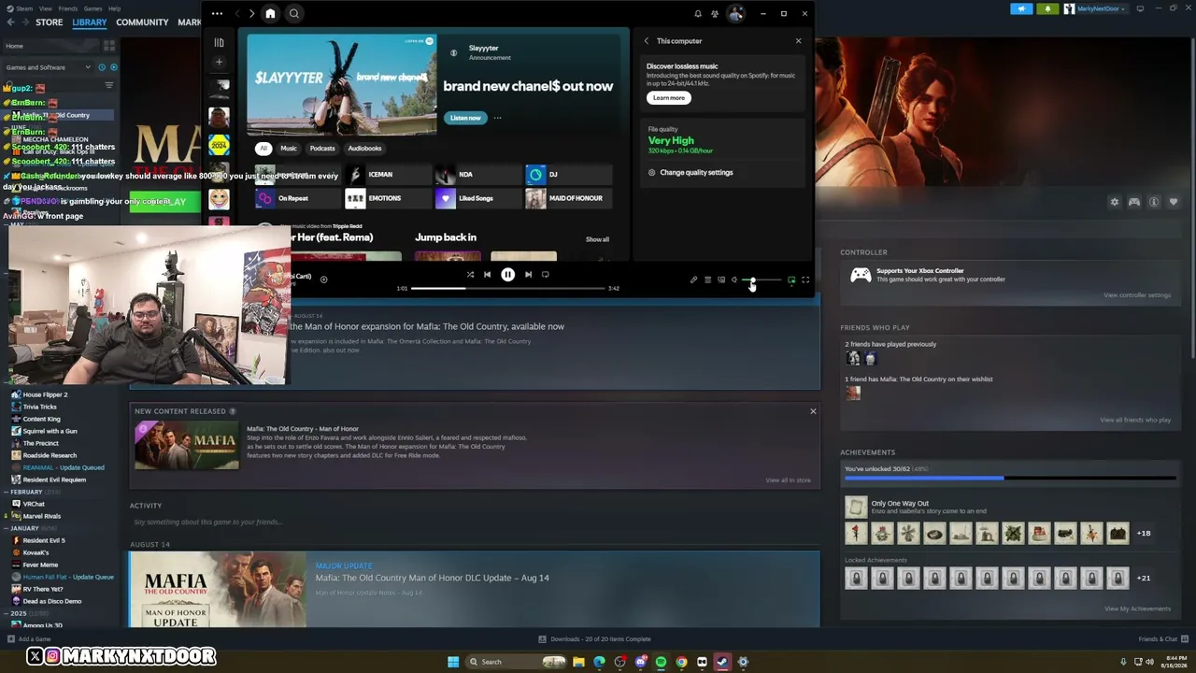The height and width of the screenshot is (673, 1196).
Task: Switch Steam library to collections grid view
Action: [109, 45]
